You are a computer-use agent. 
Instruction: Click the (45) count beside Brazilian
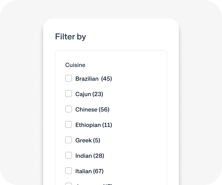(107, 79)
